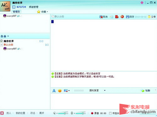
Task: Click the channel ID 873734
Action: [21, 7]
